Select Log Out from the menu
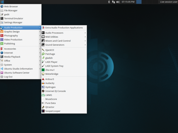178x133 pixels. tap(8, 77)
